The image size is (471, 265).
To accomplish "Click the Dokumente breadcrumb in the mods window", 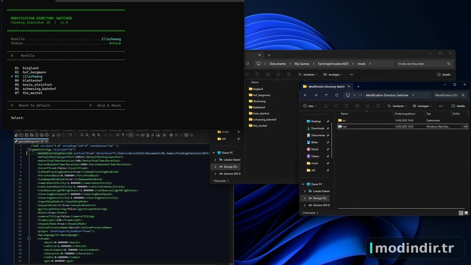I will pyautogui.click(x=278, y=64).
